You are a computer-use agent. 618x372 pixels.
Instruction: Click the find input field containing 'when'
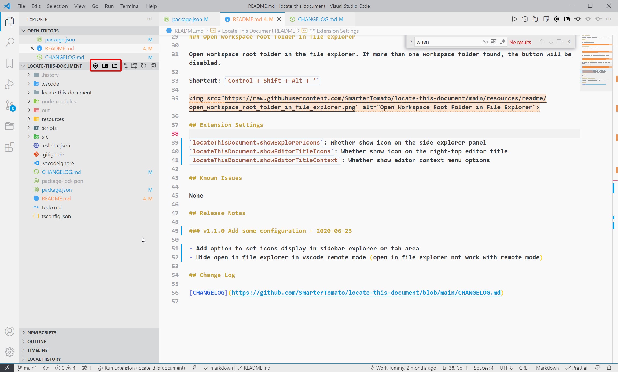pyautogui.click(x=447, y=42)
